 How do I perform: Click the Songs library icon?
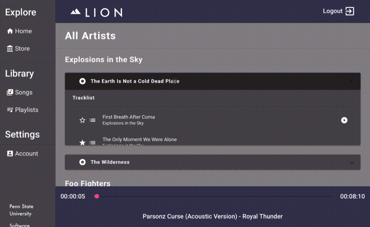(10, 92)
